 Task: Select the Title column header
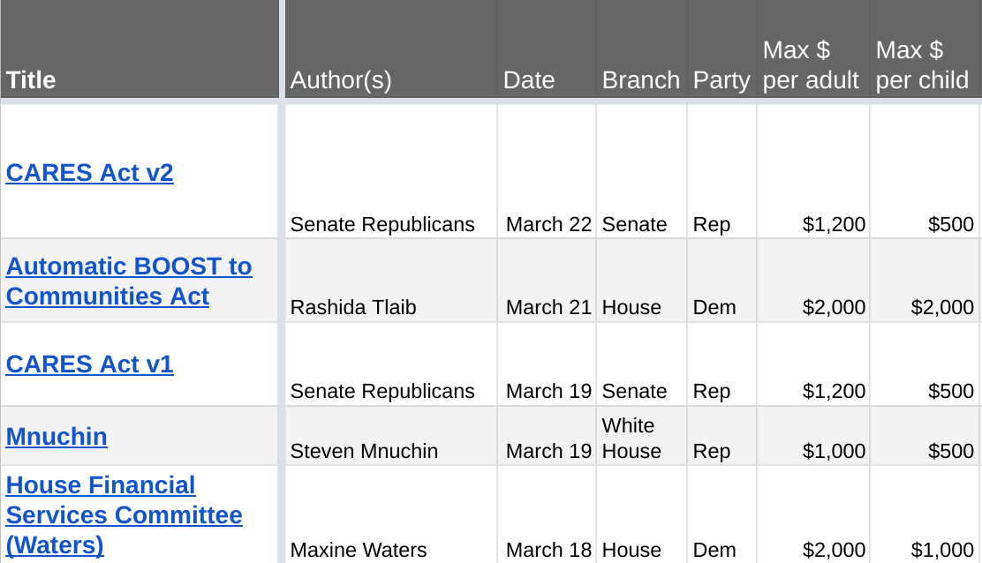point(140,49)
